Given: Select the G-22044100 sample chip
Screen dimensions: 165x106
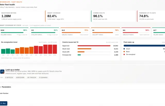Looking at the screenshot, I should point(43,78).
